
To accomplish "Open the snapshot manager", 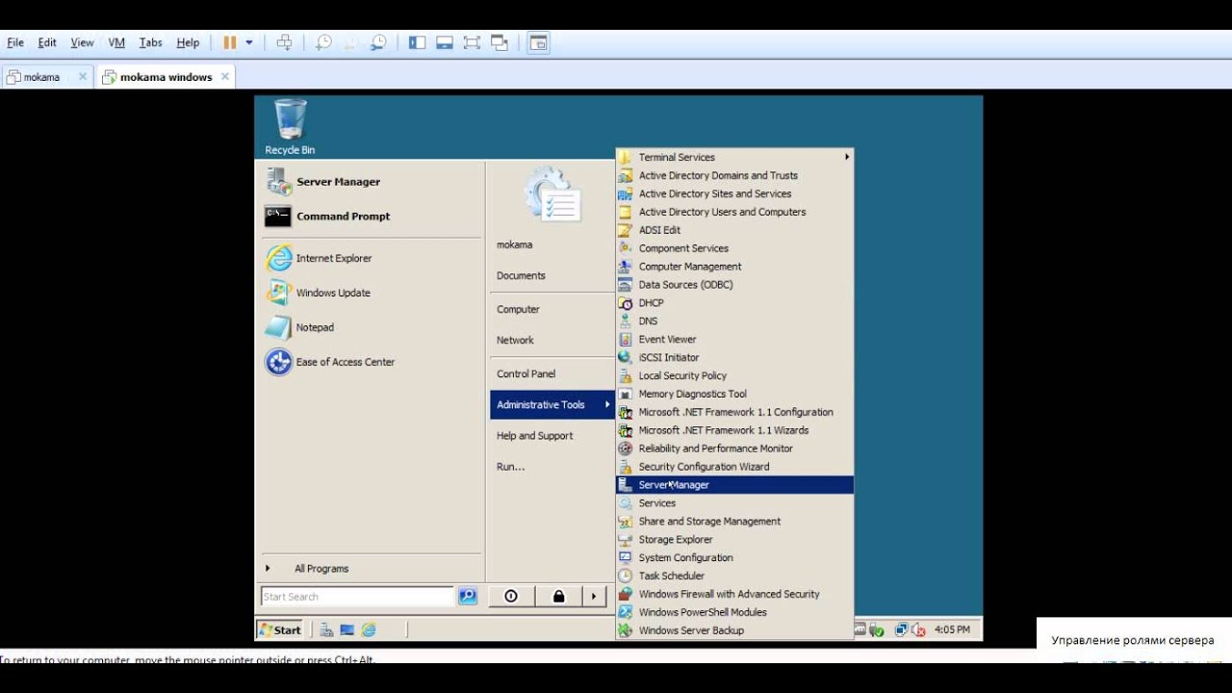I will pyautogui.click(x=379, y=42).
